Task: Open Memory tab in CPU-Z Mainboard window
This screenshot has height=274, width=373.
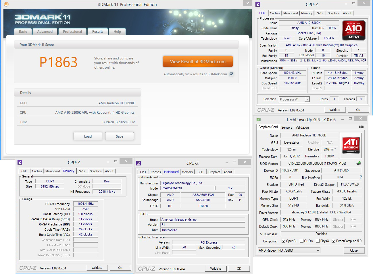Action: point(187,172)
